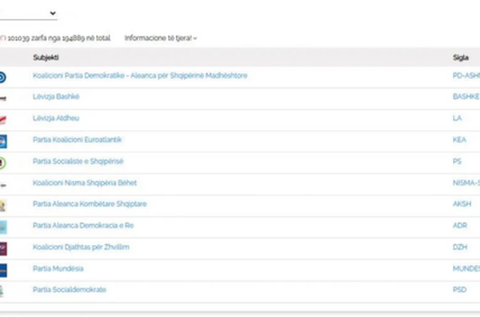This screenshot has width=480, height=317.
Task: Click the 'Sigla' column header
Action: (460, 57)
